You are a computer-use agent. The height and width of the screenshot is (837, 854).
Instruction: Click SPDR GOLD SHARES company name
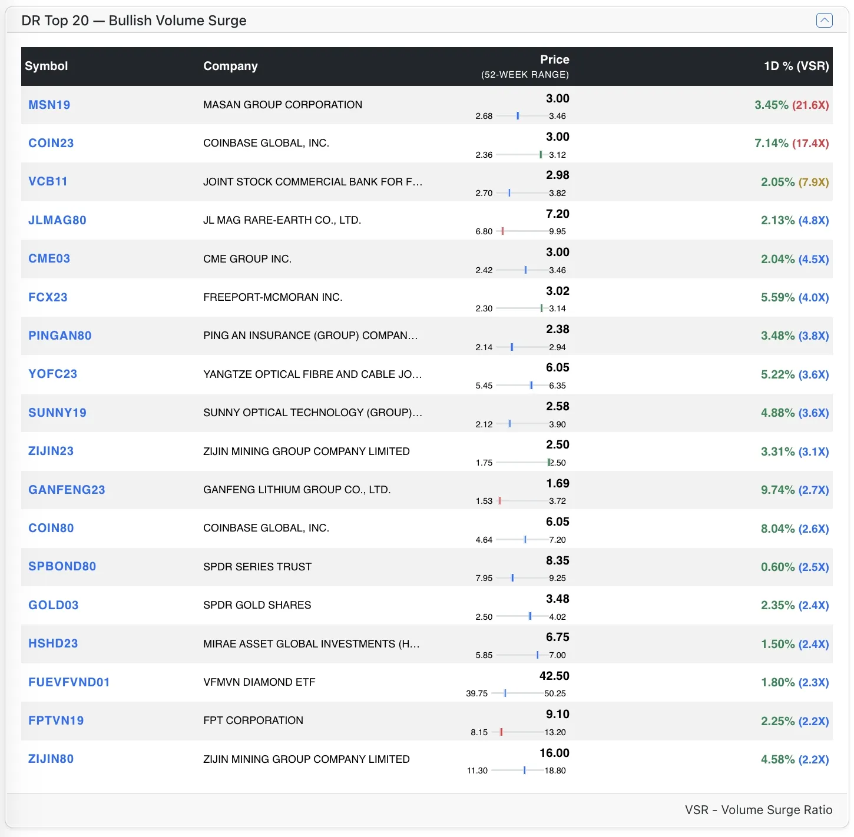(x=257, y=605)
